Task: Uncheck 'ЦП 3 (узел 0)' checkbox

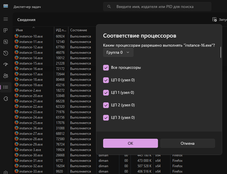Action: click(x=106, y=117)
